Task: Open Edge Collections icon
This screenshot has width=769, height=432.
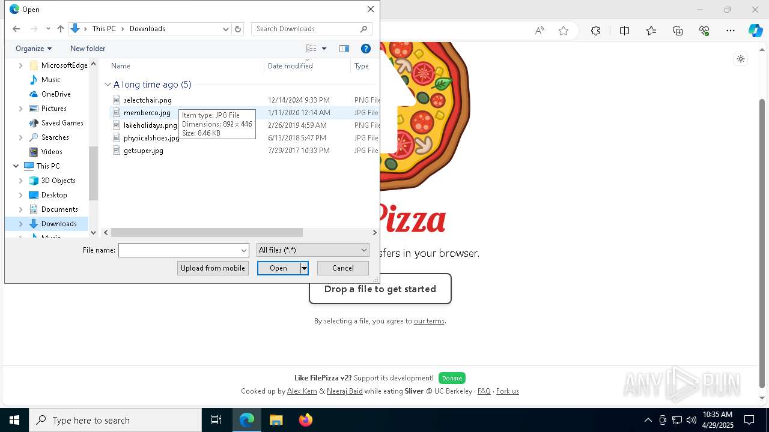Action: tap(678, 31)
